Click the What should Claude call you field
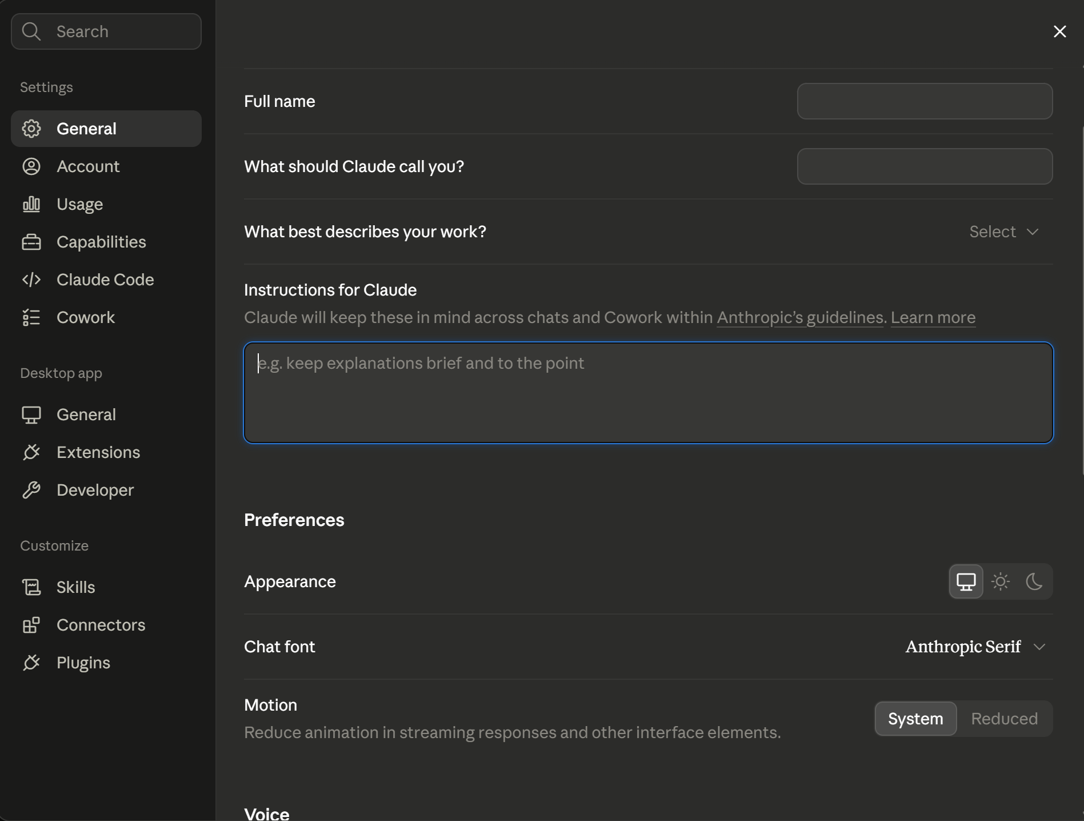Screen dimensions: 1084x821 pos(925,166)
